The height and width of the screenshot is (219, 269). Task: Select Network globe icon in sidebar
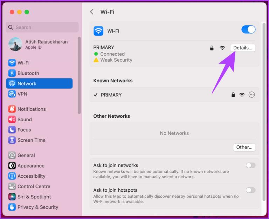pyautogui.click(x=12, y=84)
